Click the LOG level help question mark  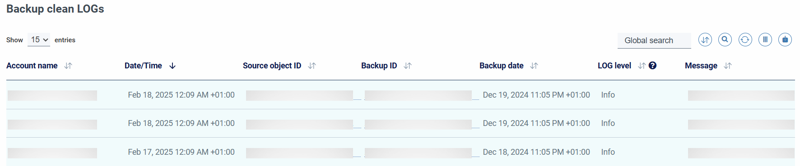[652, 66]
